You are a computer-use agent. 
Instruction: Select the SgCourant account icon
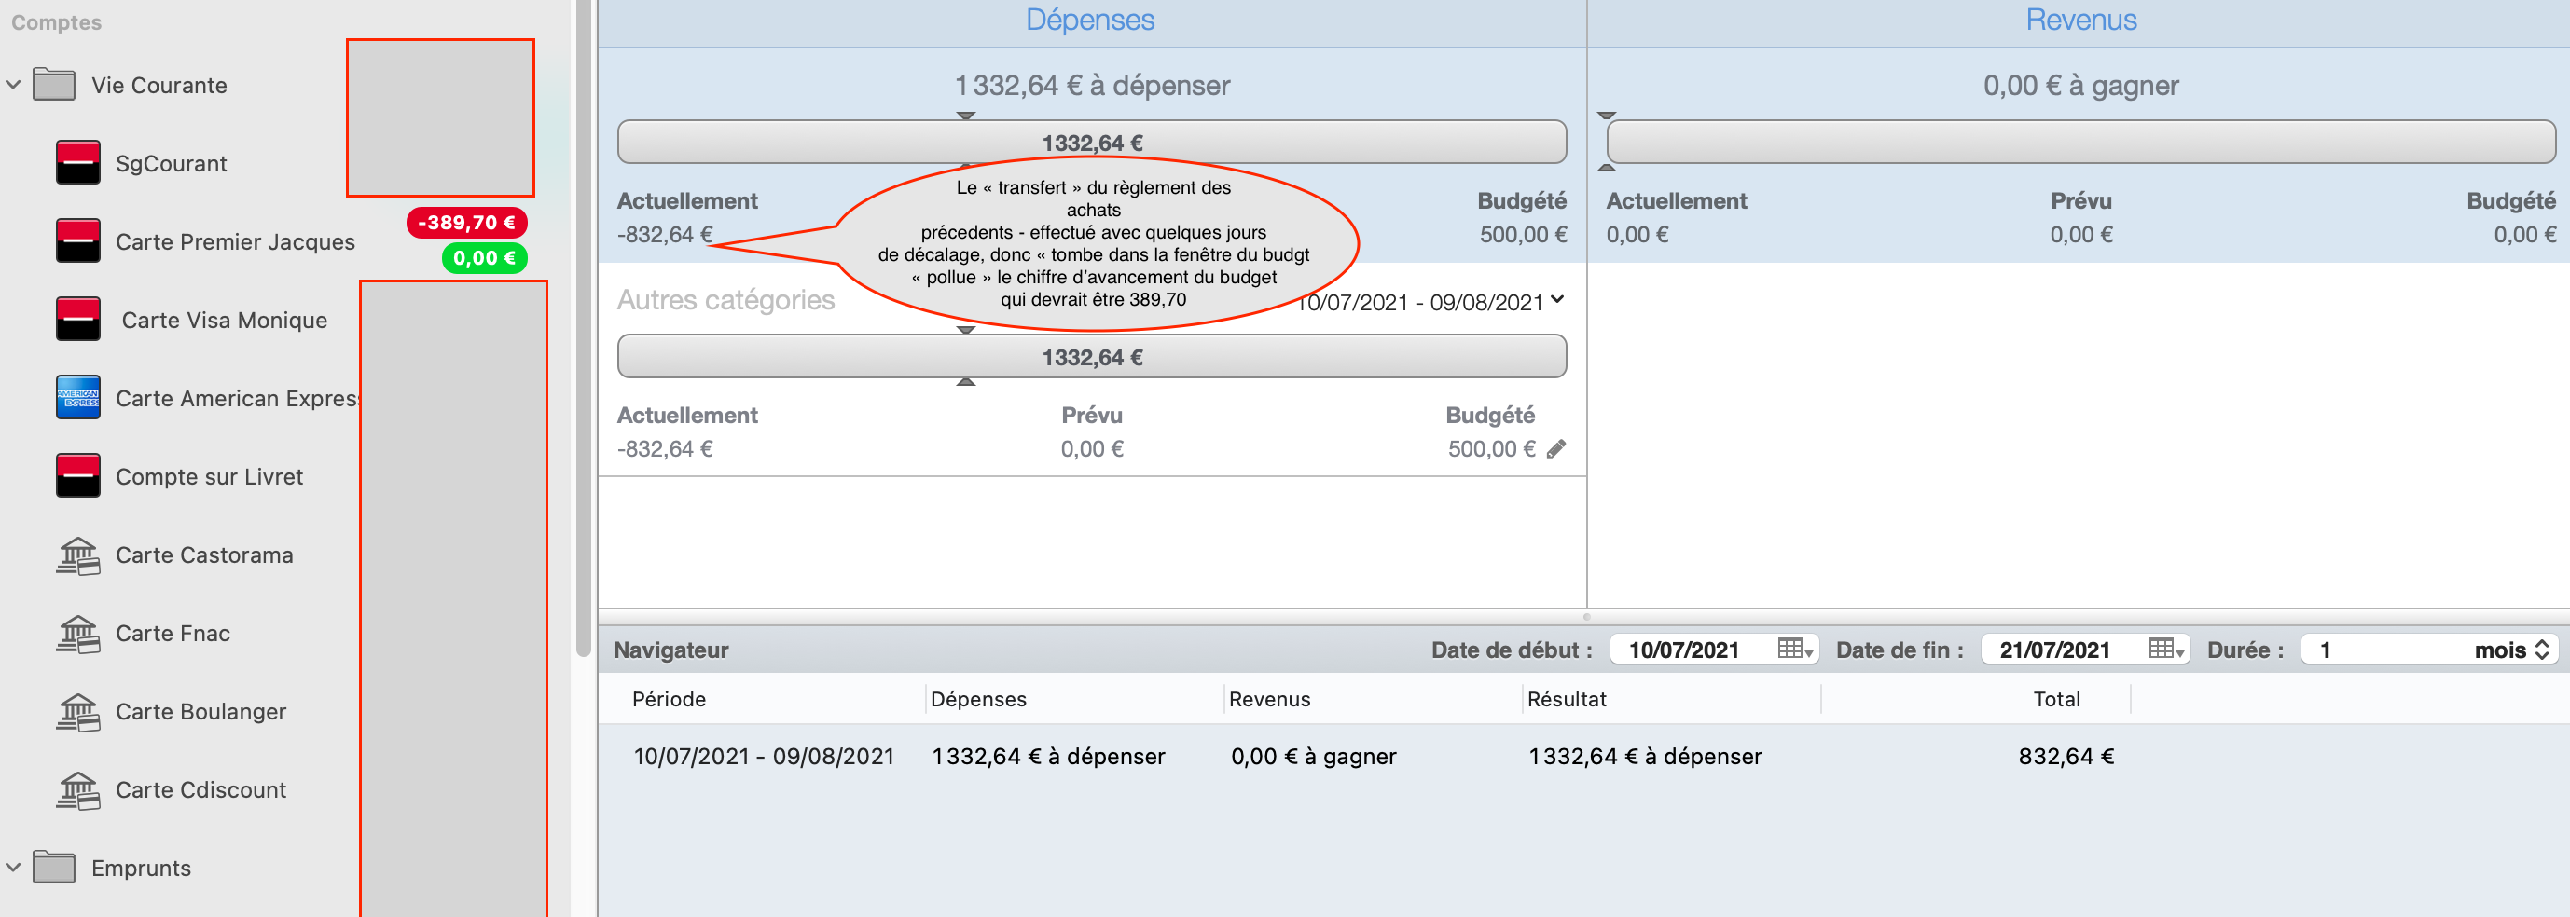[77, 162]
